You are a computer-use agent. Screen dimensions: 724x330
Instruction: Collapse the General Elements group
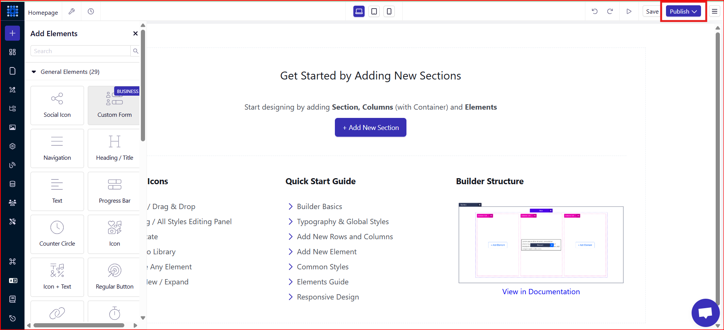[34, 72]
